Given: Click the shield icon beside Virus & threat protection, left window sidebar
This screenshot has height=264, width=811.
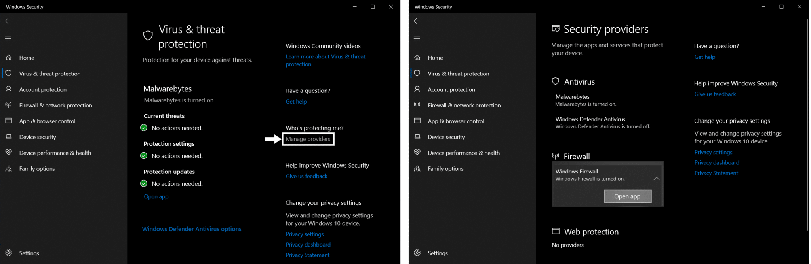Looking at the screenshot, I should tap(8, 74).
